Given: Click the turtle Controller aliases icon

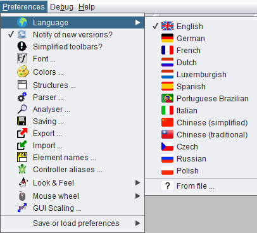Looking at the screenshot, I should [x=22, y=169].
